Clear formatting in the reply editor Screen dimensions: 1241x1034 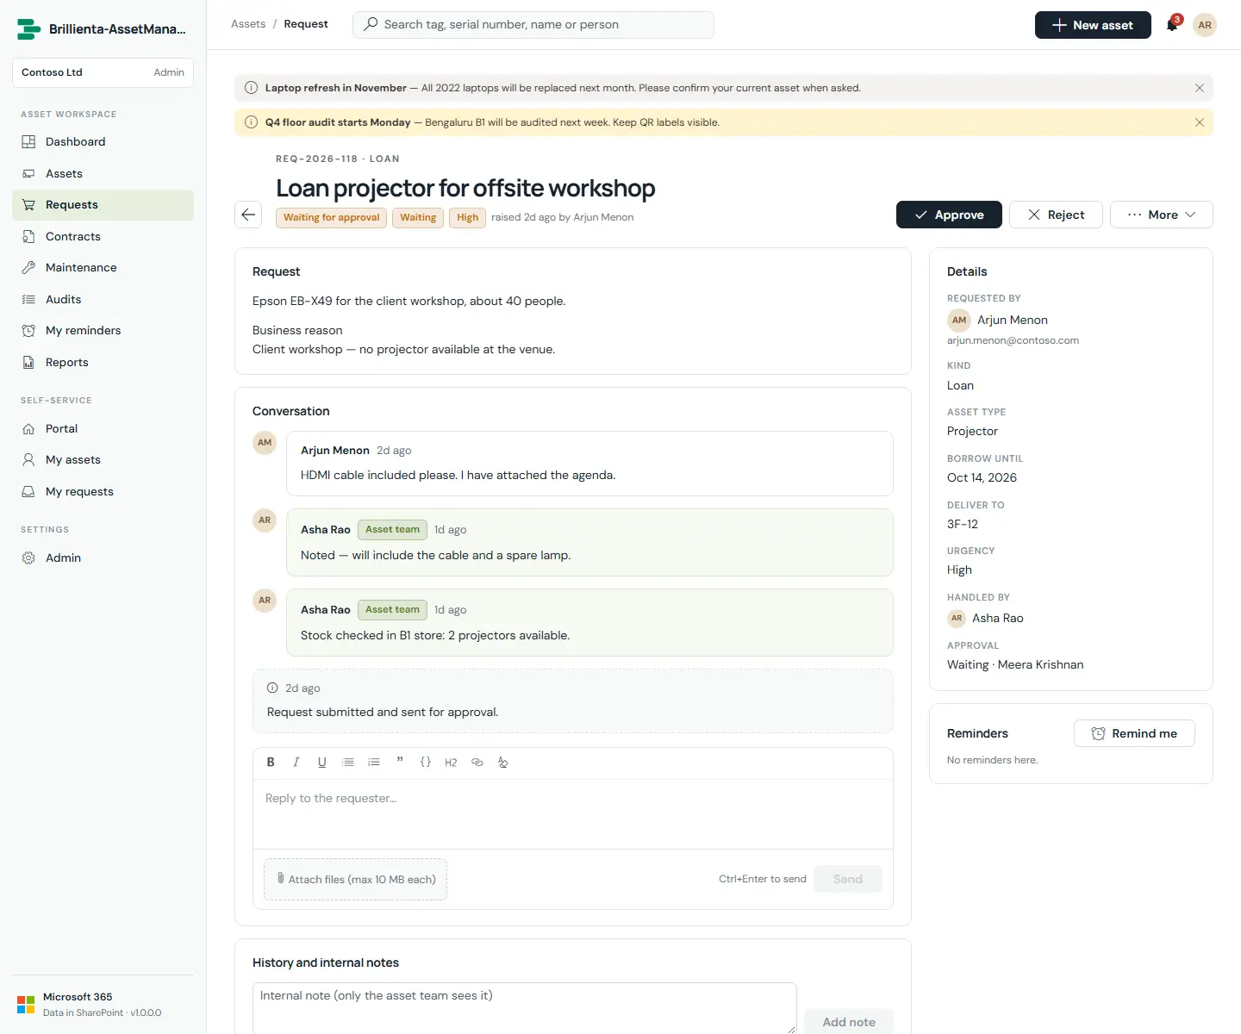tap(503, 763)
